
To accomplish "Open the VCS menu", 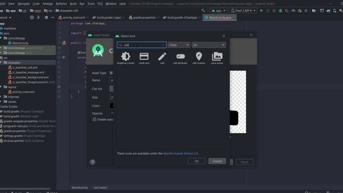I will click(100, 4).
